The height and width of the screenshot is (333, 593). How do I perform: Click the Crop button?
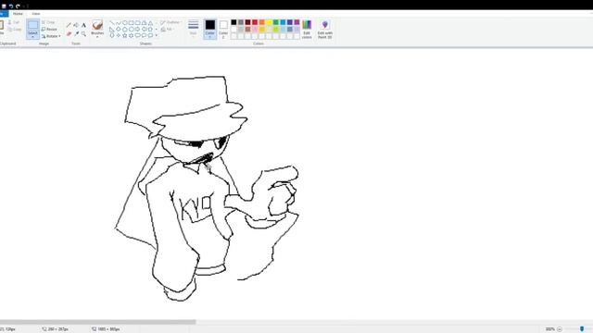48,22
